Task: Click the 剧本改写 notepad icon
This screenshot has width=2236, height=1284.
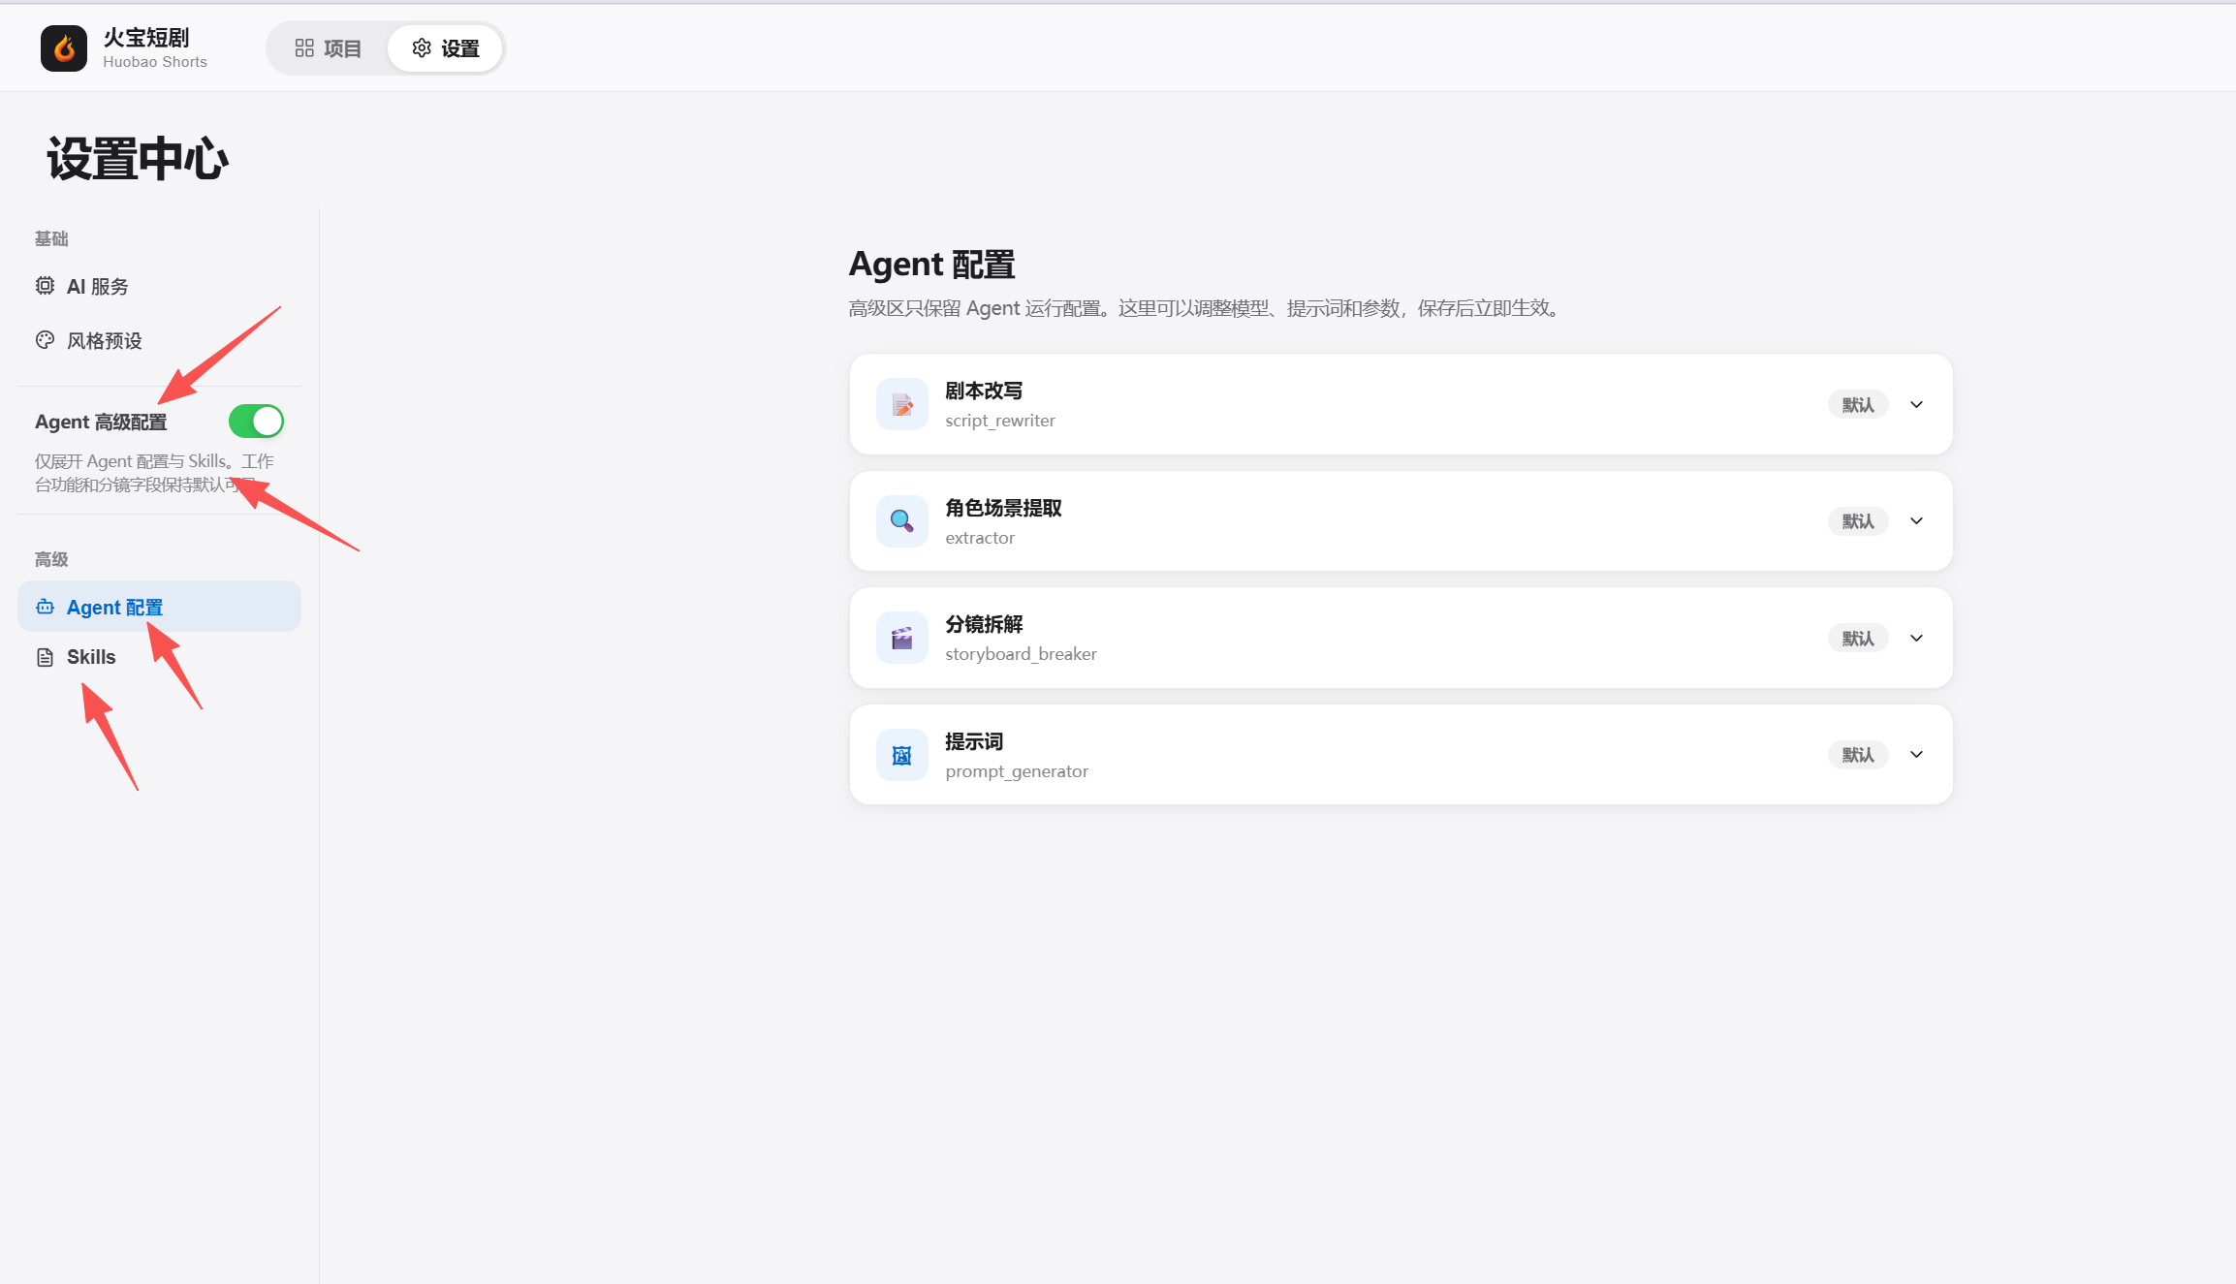Action: point(902,404)
